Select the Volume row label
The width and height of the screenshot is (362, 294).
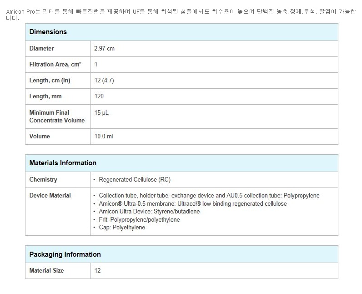[x=40, y=136]
